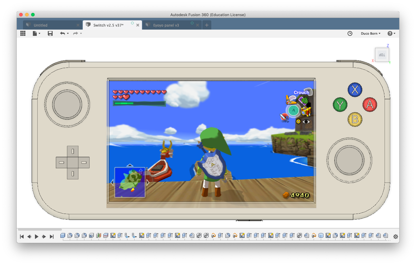Open the Data Panel grid icon
The width and height of the screenshot is (416, 265).
[23, 33]
